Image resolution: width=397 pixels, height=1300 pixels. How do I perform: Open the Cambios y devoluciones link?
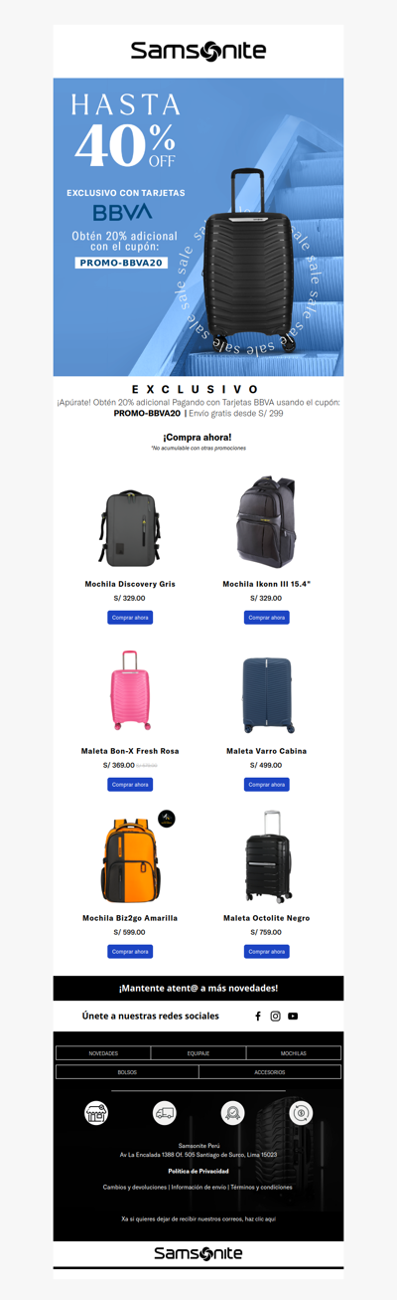tap(135, 1187)
